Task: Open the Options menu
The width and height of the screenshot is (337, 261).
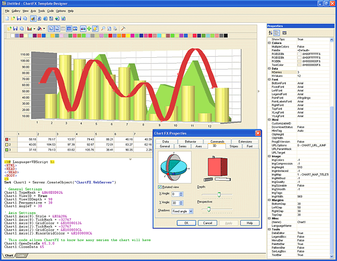Action: 61,11
